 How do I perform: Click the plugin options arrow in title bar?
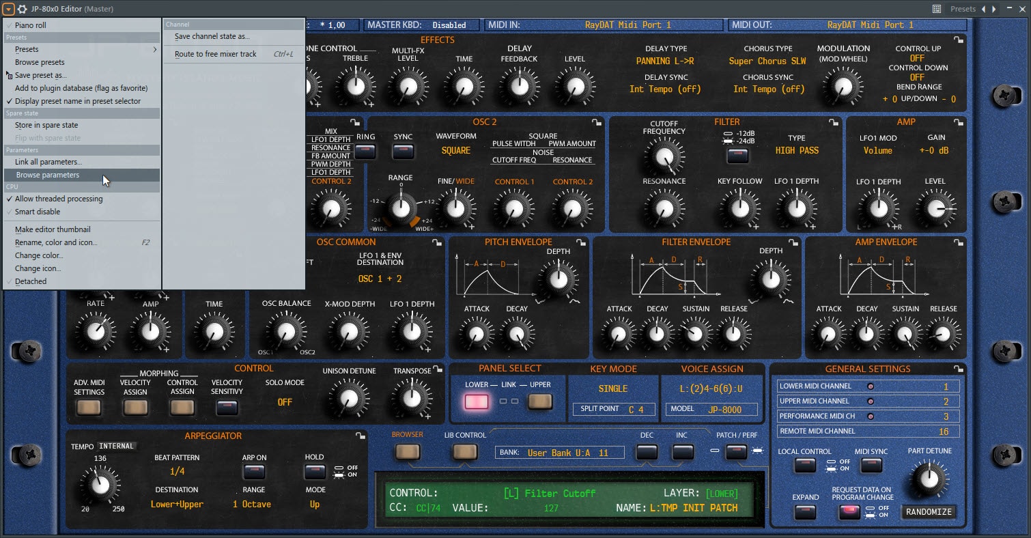tap(9, 9)
